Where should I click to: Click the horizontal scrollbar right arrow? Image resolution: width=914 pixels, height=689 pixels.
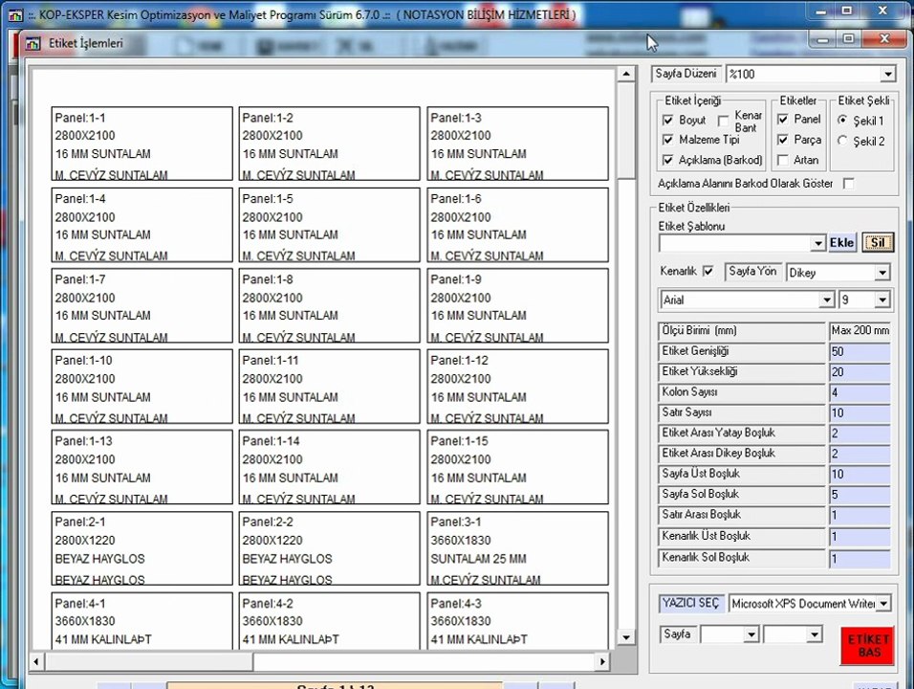(602, 661)
